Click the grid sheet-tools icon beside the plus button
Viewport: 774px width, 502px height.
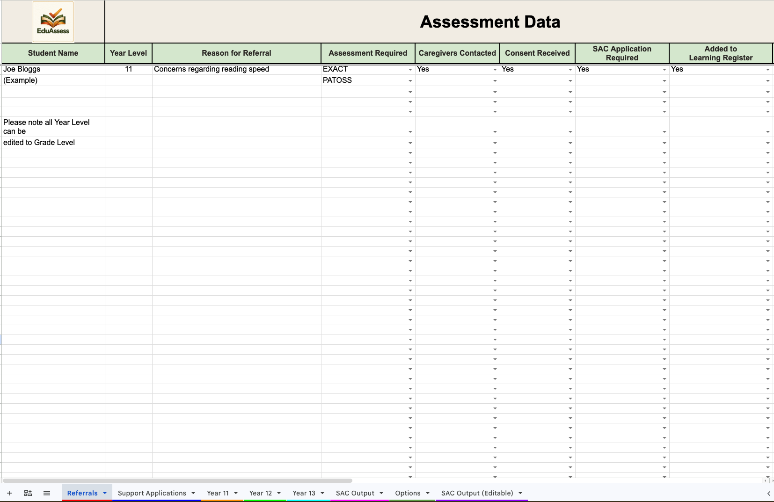pyautogui.click(x=28, y=493)
